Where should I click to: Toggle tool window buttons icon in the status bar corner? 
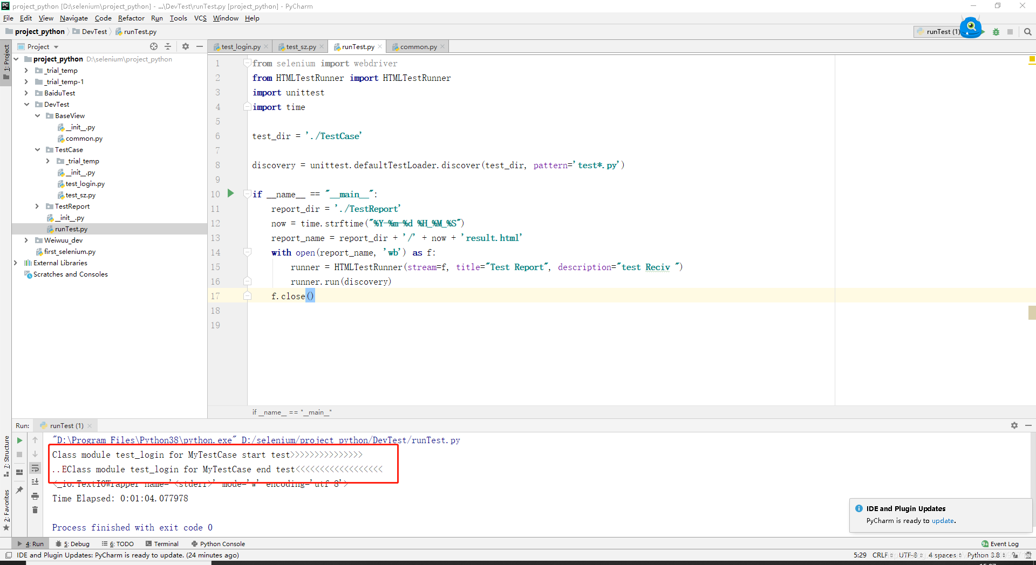tap(9, 555)
